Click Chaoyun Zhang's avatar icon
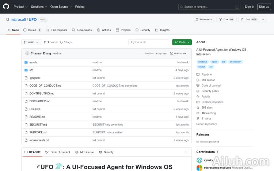 pos(27,53)
